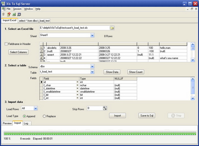Open the Load Rows dropdown

point(36,108)
